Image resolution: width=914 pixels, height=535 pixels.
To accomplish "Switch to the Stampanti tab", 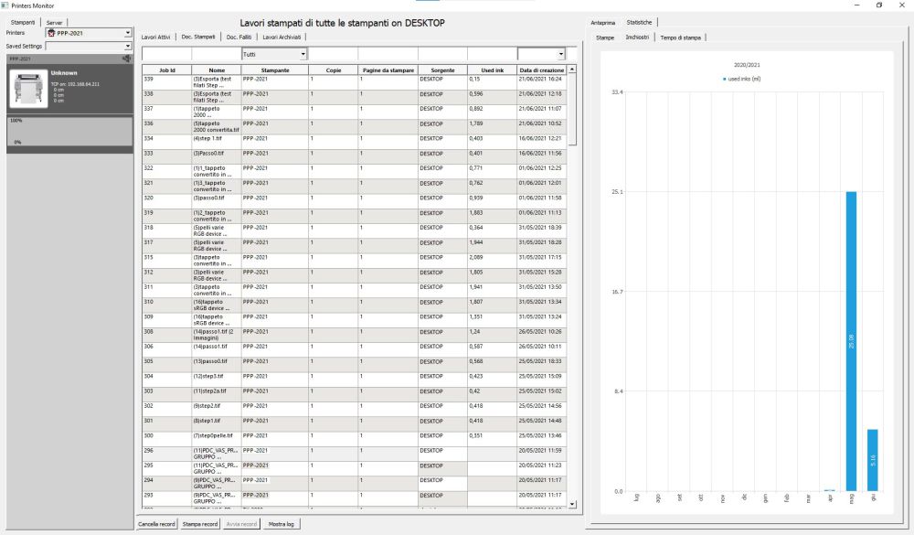I will [x=23, y=22].
